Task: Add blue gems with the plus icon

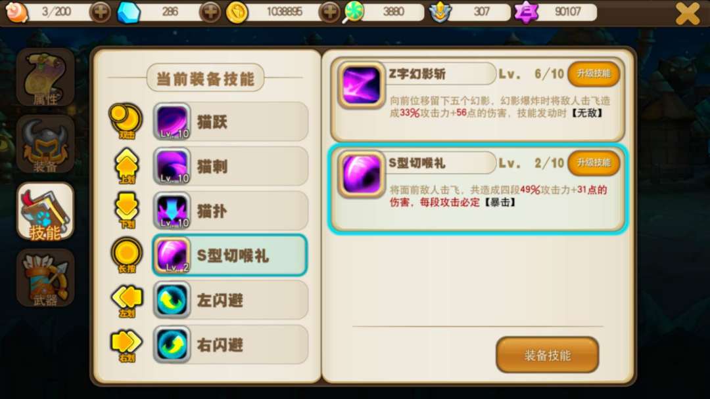Action: 210,12
